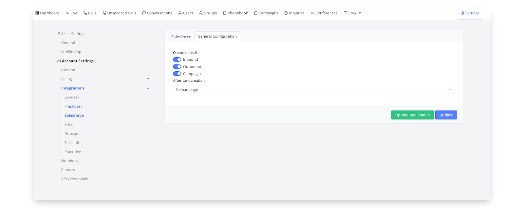Viewport: 524px width, 208px height.
Task: Go to API Credentials in sidebar
Action: coord(74,179)
